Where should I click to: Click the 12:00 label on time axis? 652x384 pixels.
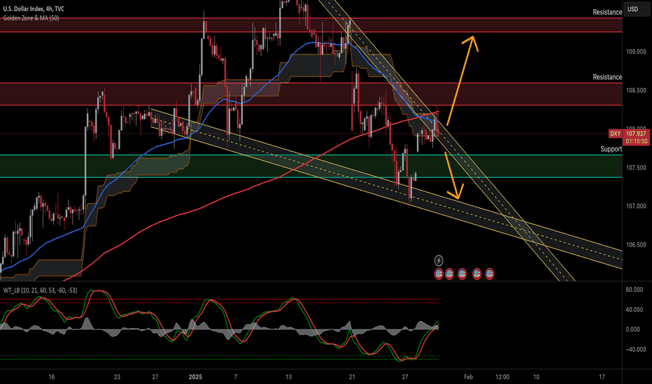click(502, 377)
